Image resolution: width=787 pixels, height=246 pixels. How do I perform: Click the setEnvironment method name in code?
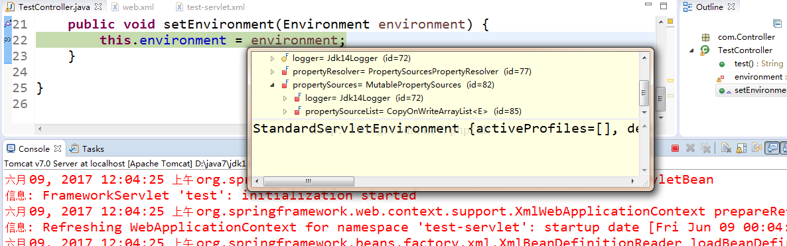[x=220, y=24]
